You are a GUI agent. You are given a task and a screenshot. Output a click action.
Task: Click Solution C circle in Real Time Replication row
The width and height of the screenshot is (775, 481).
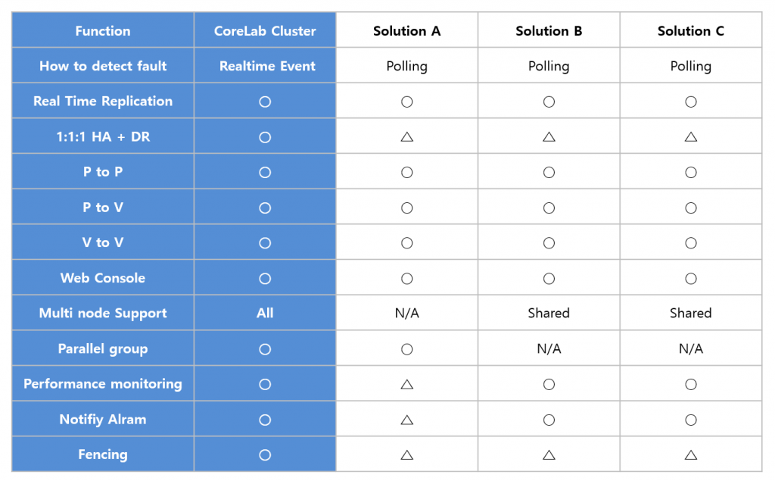point(691,102)
